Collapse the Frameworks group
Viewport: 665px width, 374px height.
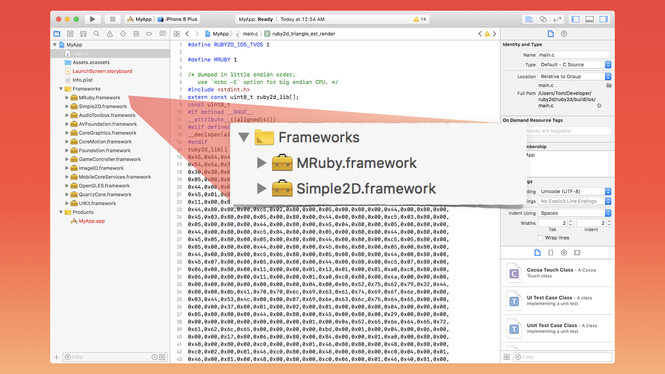point(61,89)
